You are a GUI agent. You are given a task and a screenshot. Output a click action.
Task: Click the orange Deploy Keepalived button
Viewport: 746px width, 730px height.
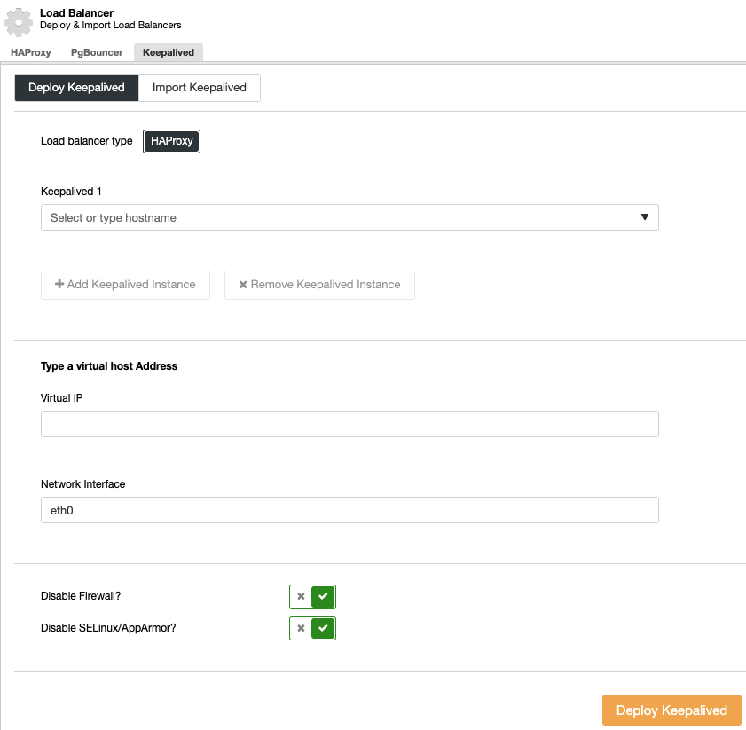point(671,710)
